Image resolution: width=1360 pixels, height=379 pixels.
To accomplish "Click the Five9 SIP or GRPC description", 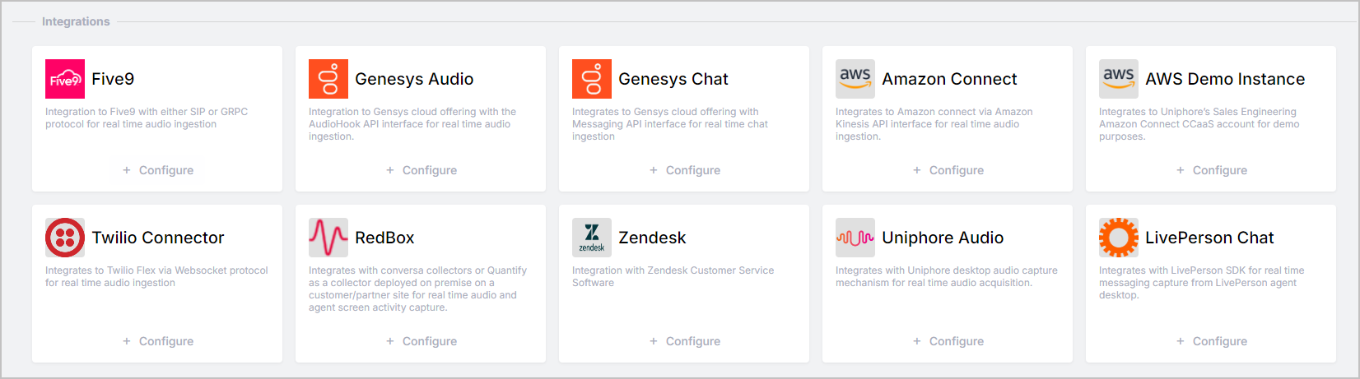I will click(147, 118).
